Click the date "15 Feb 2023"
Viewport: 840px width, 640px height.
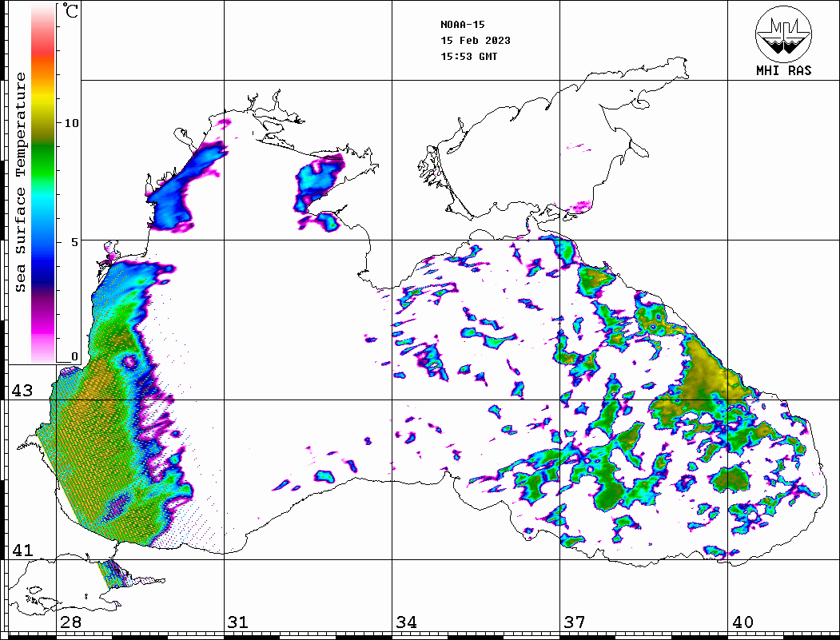476,41
